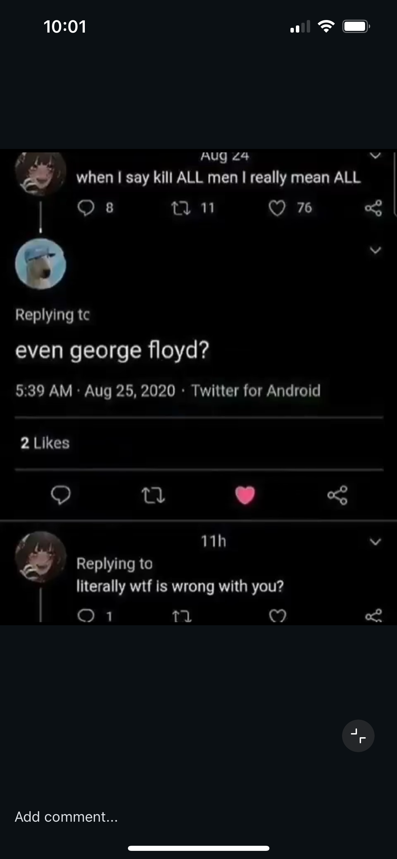This screenshot has height=859, width=397.
Task: View the '2 Likes' list
Action: 45,443
